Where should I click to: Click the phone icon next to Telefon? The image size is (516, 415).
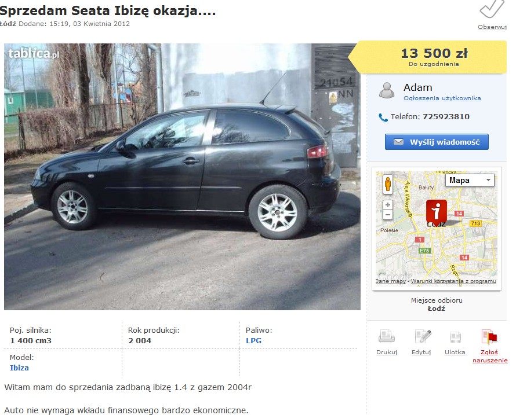tap(383, 117)
